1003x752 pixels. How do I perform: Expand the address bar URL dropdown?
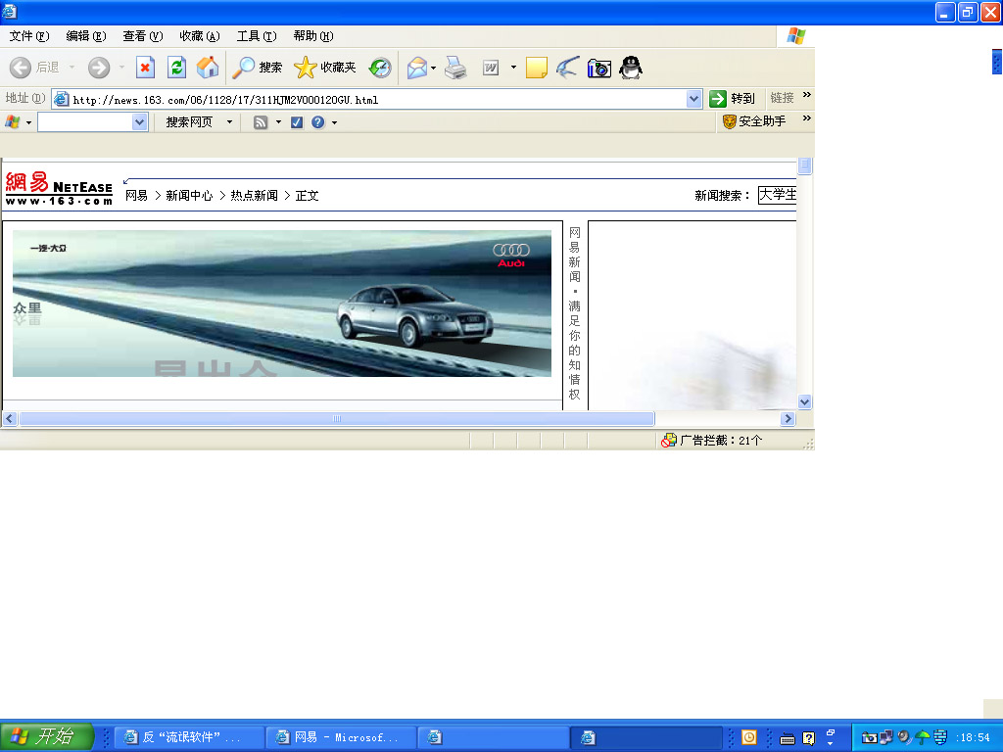coord(694,99)
